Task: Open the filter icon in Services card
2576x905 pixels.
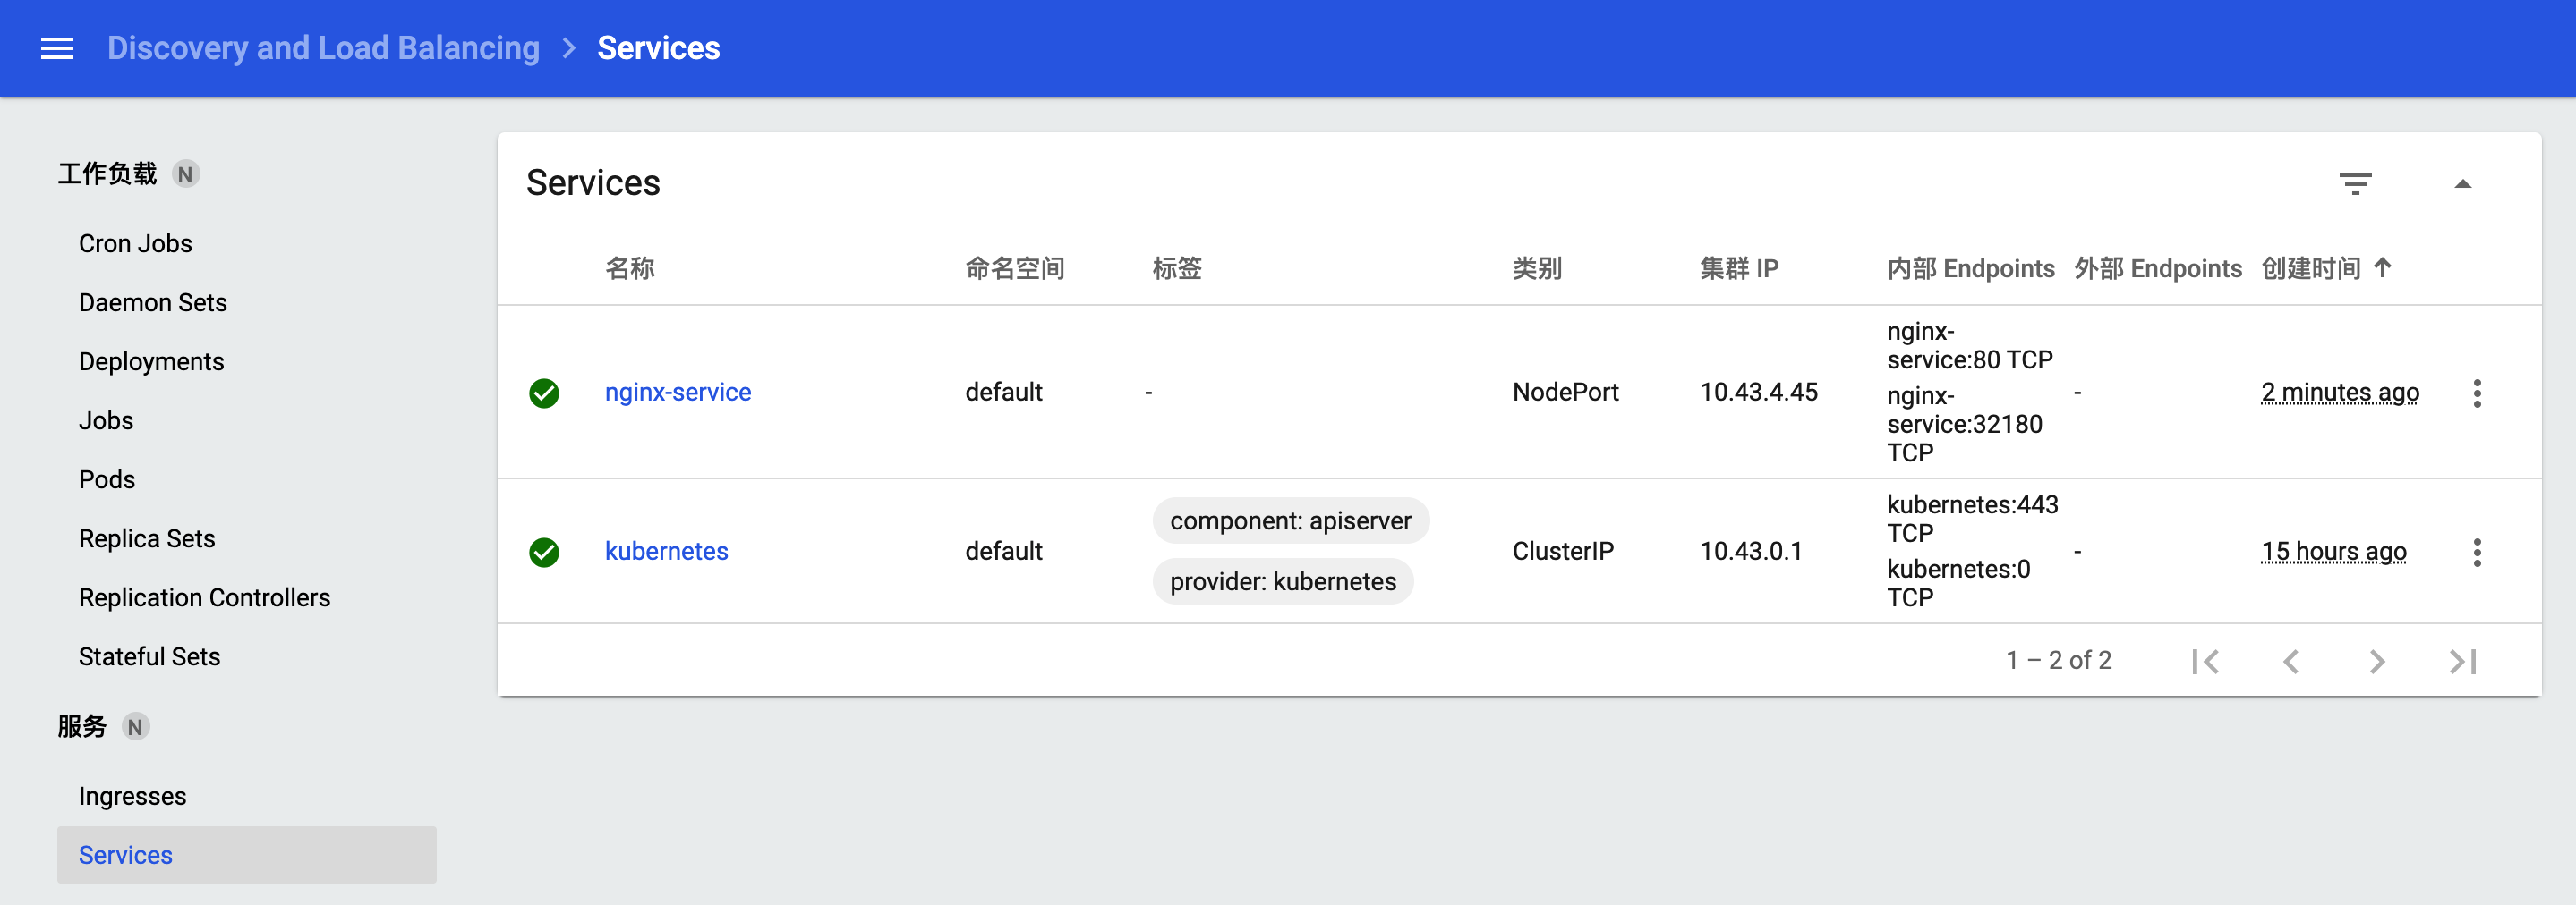Action: point(2355,184)
